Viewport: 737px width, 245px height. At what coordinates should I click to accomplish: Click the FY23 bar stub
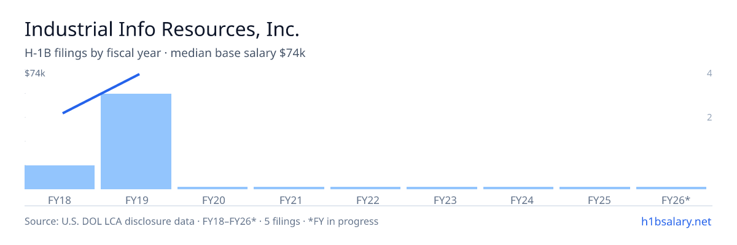[442, 188]
